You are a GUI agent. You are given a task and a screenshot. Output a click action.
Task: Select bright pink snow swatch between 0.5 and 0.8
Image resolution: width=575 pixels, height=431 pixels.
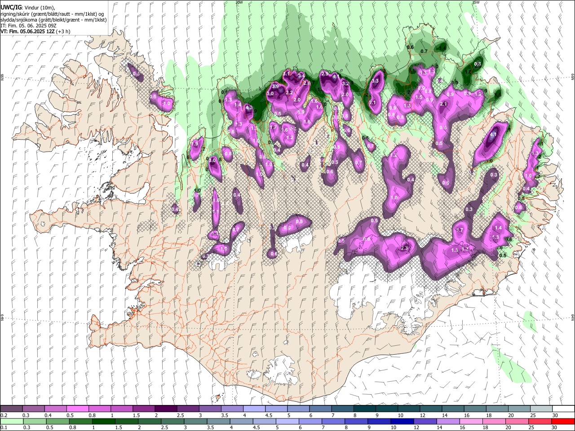pyautogui.click(x=78, y=409)
